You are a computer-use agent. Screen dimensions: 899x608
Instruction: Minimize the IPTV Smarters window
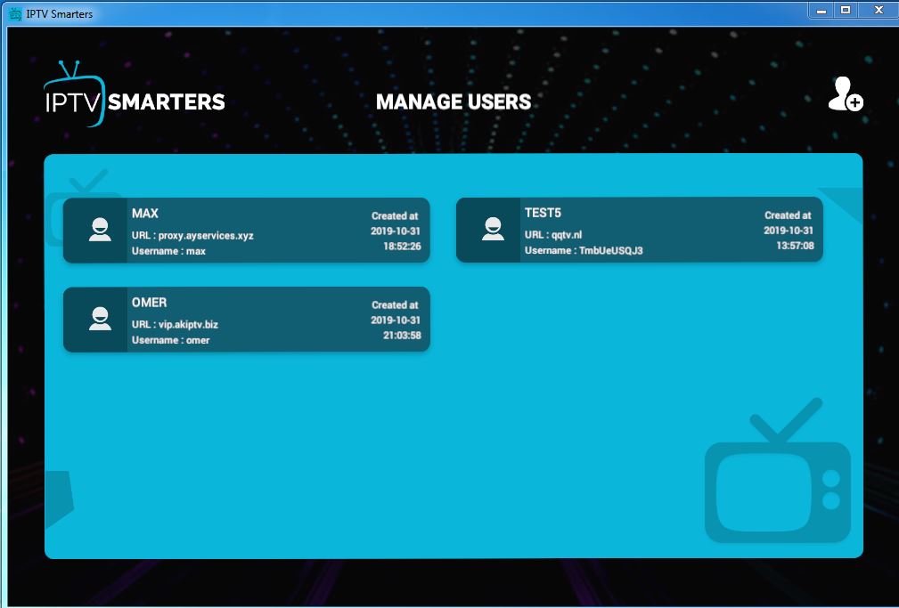tap(821, 10)
